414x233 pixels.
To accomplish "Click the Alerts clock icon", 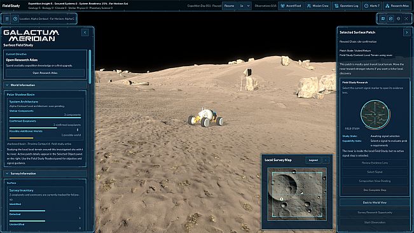I will (x=366, y=6).
